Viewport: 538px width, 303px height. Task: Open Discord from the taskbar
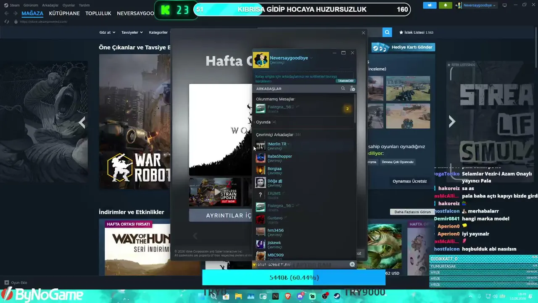300,296
